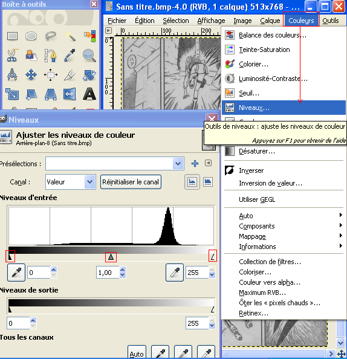
Task: Choose Désaturer menu entry
Action: pyautogui.click(x=284, y=151)
